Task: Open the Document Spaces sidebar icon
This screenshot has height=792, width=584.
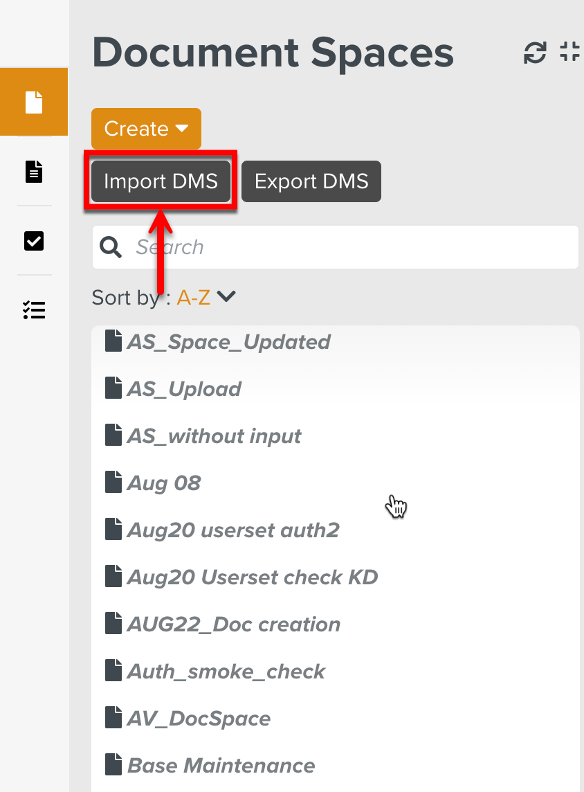Action: (34, 102)
